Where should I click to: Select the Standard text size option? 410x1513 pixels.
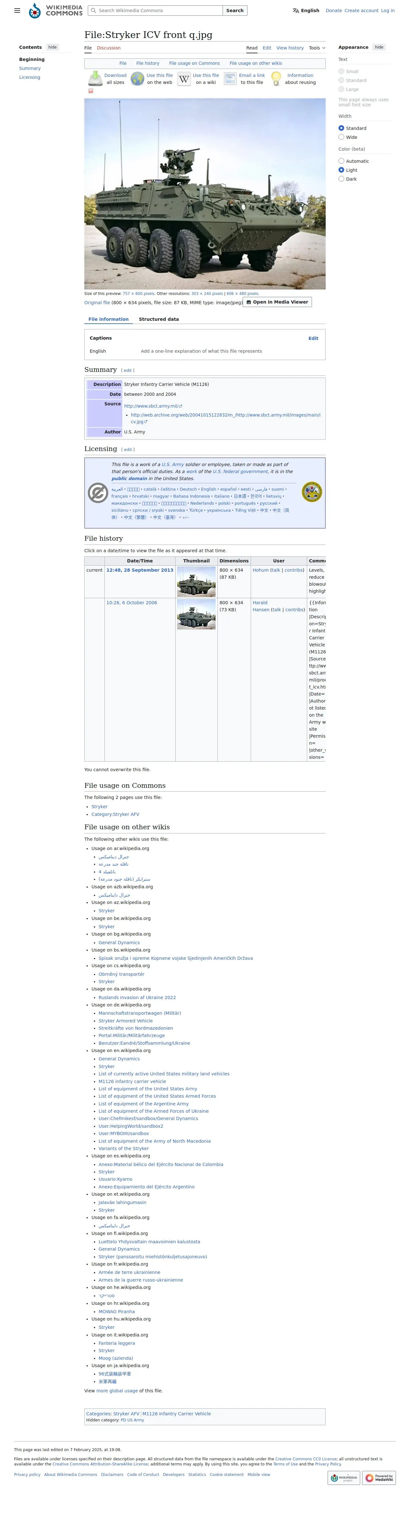[341, 80]
